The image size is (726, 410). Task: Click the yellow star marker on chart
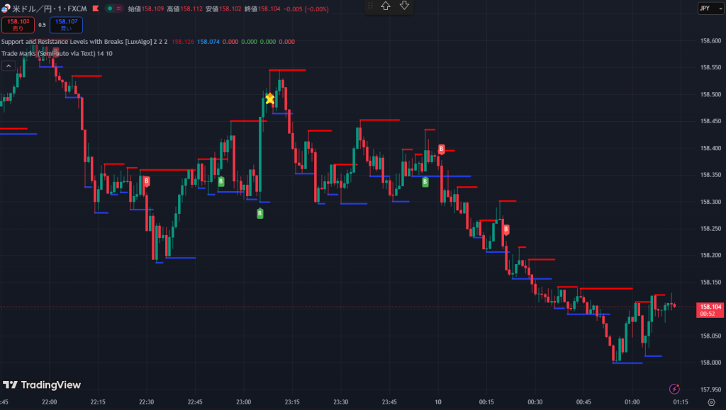click(x=270, y=98)
